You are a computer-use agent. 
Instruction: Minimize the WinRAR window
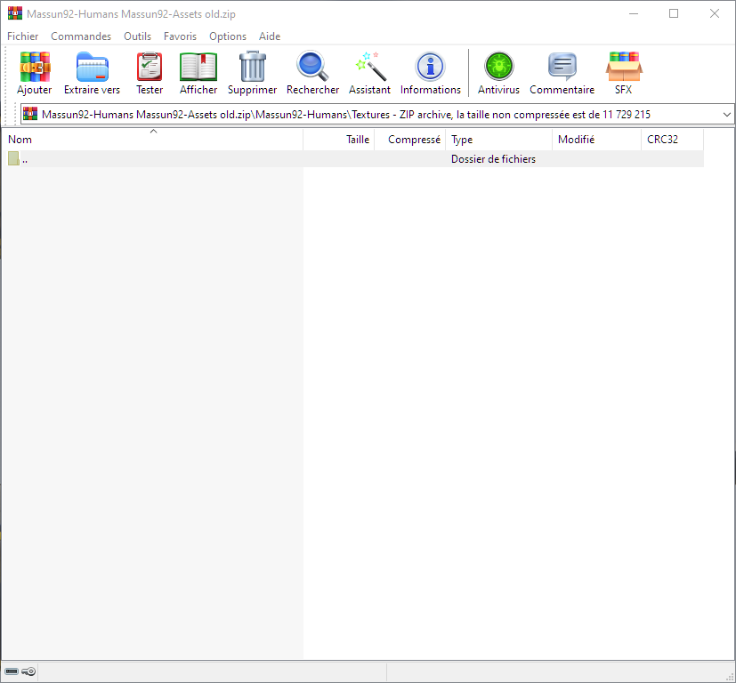point(634,13)
